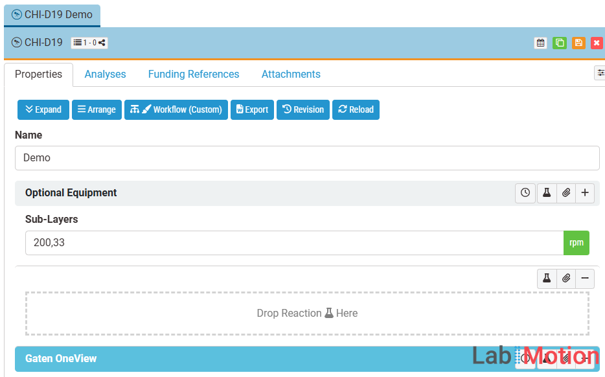Expand all layers with the Expand button

43,109
